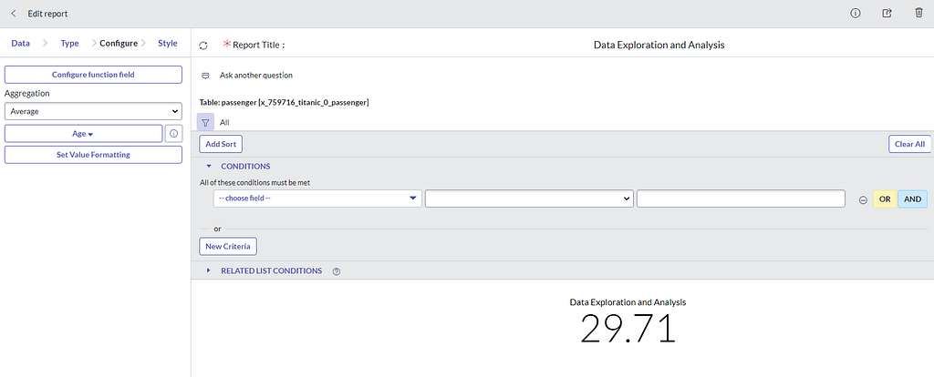Click the Ask another question chat icon

pos(205,76)
